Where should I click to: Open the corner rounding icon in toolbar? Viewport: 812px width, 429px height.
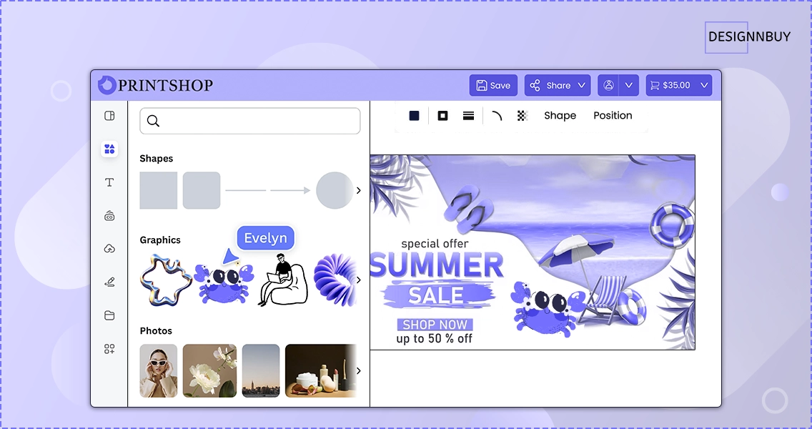[497, 116]
